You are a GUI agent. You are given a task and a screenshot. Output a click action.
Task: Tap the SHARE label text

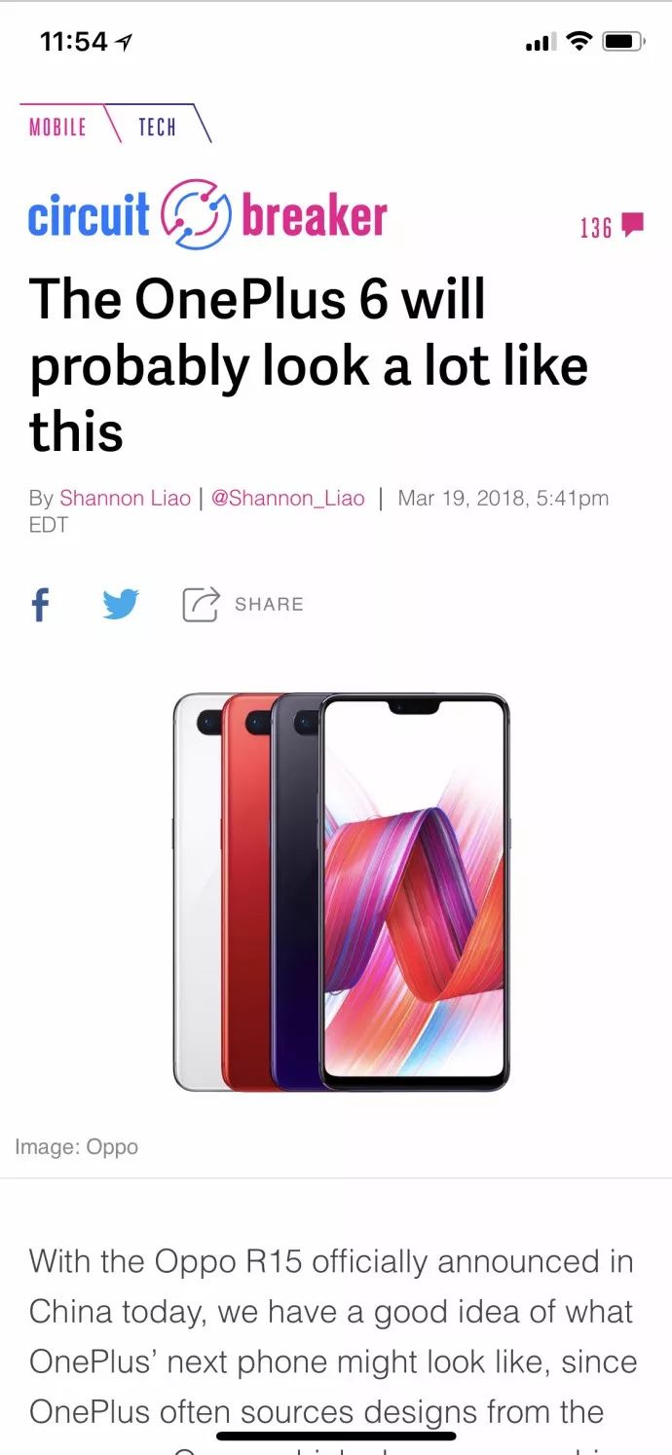tap(269, 604)
